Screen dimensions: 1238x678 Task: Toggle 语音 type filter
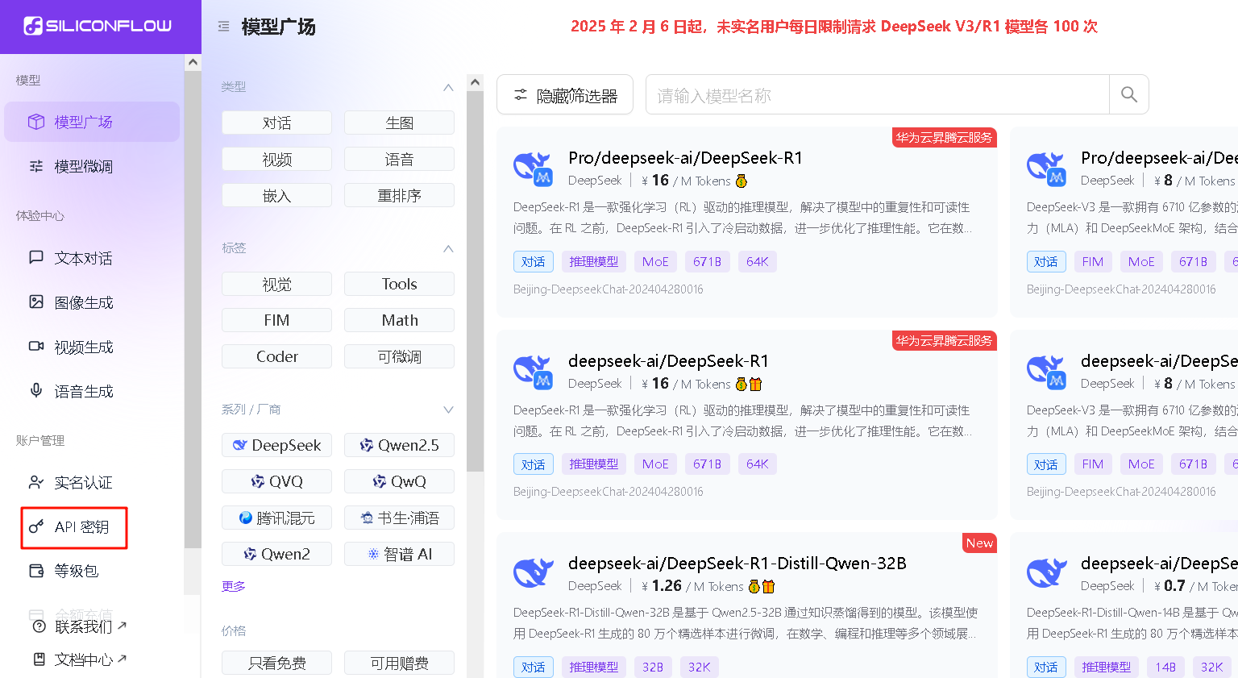[399, 159]
